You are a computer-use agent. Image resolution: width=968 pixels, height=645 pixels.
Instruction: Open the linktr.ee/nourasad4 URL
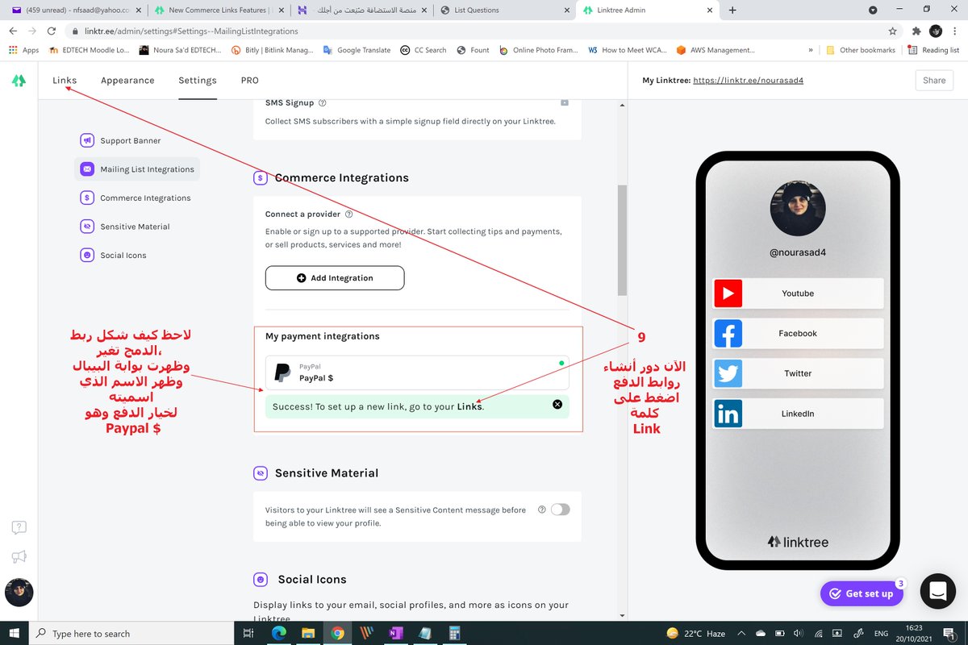pyautogui.click(x=748, y=81)
